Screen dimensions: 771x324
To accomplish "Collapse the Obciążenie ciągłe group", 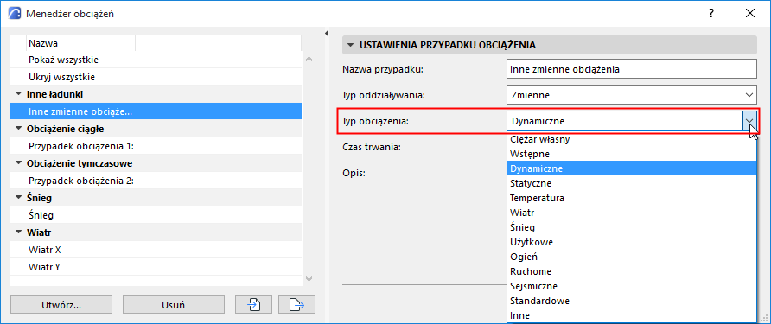I will [x=19, y=129].
